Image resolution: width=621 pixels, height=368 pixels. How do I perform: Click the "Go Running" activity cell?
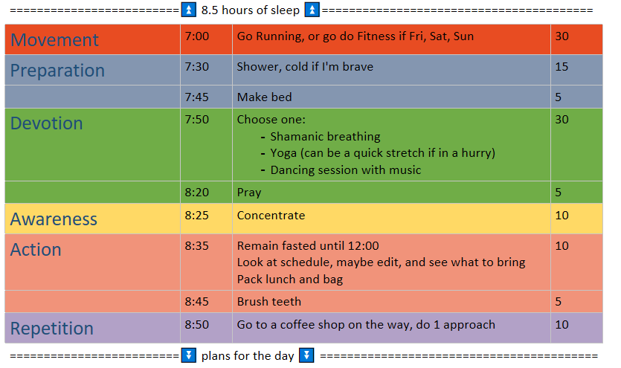pos(355,36)
